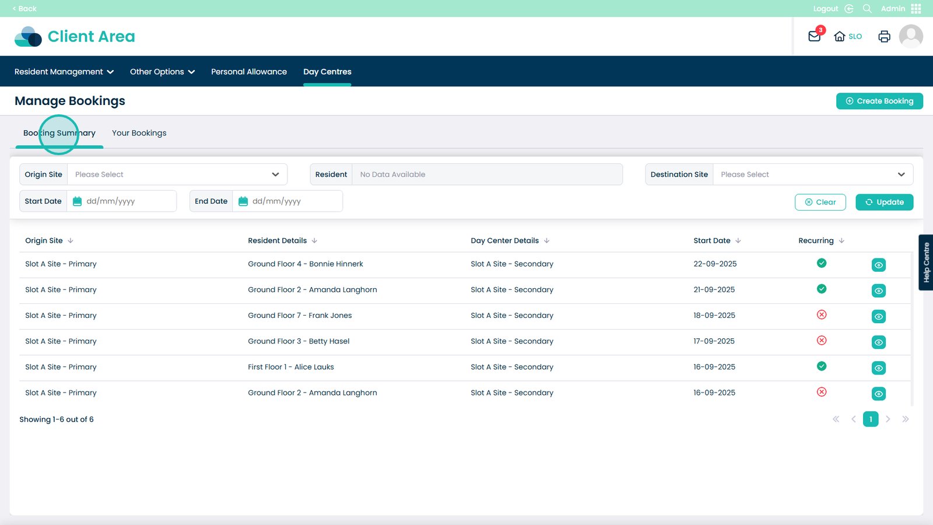Viewport: 933px width, 525px height.
Task: View Alice Lauks booking eye icon
Action: coord(878,368)
